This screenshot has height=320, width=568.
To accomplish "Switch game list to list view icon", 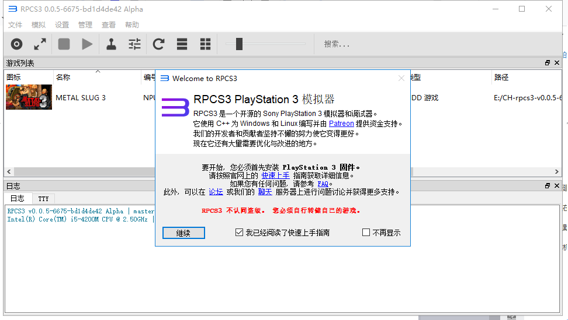I will pos(182,44).
